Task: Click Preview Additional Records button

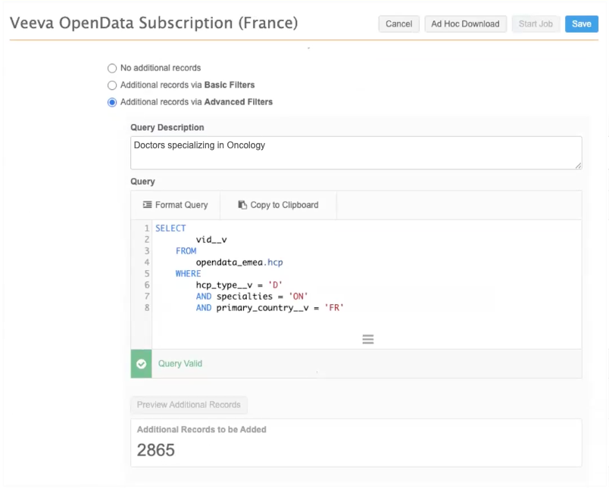Action: (x=189, y=405)
